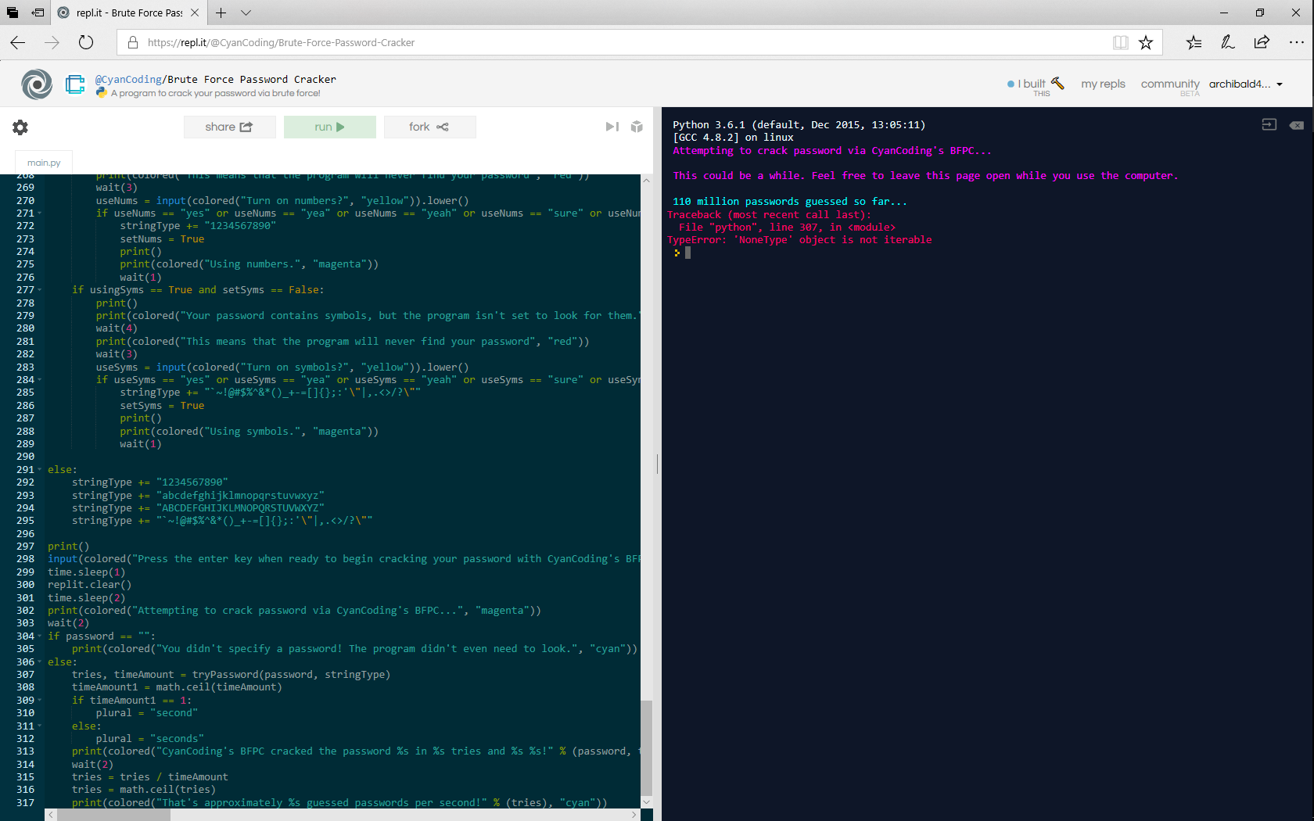Run the program
Viewport: 1314px width, 821px height.
pos(329,127)
